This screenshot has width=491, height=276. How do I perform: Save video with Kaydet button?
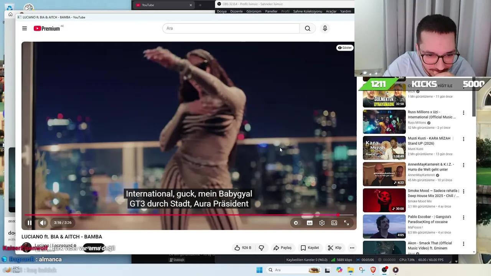pos(310,248)
